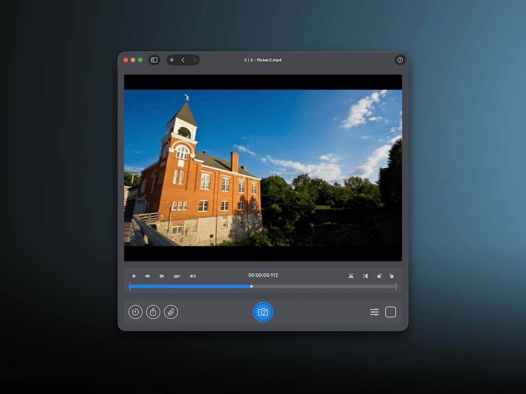The width and height of the screenshot is (526, 394).
Task: Open the help question mark button
Action: 400,60
